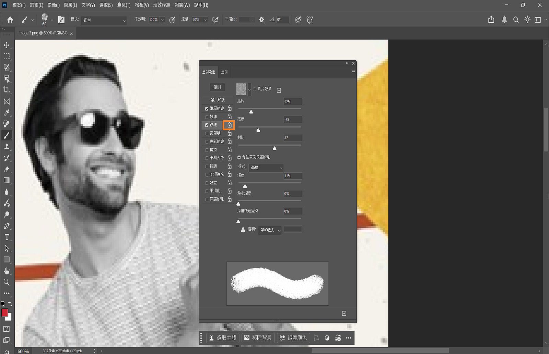This screenshot has width=549, height=354.
Task: Click the 選取主體 button
Action: (223, 338)
